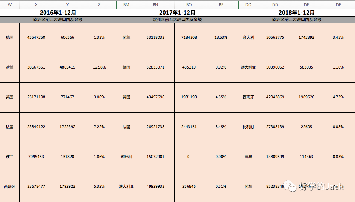Click the cell with value 52833071
This screenshot has width=355, height=202.
(155, 67)
